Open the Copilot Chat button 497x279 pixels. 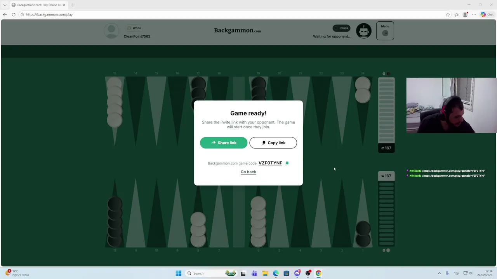pos(487,14)
